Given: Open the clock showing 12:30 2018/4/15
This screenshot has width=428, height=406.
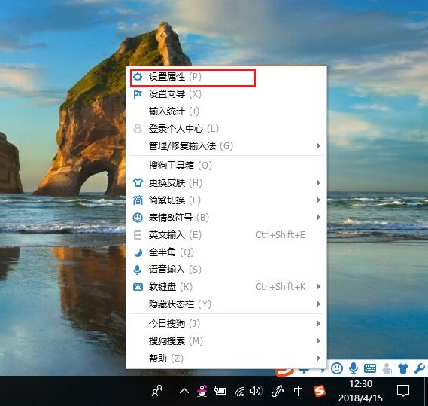Looking at the screenshot, I should pos(360,391).
